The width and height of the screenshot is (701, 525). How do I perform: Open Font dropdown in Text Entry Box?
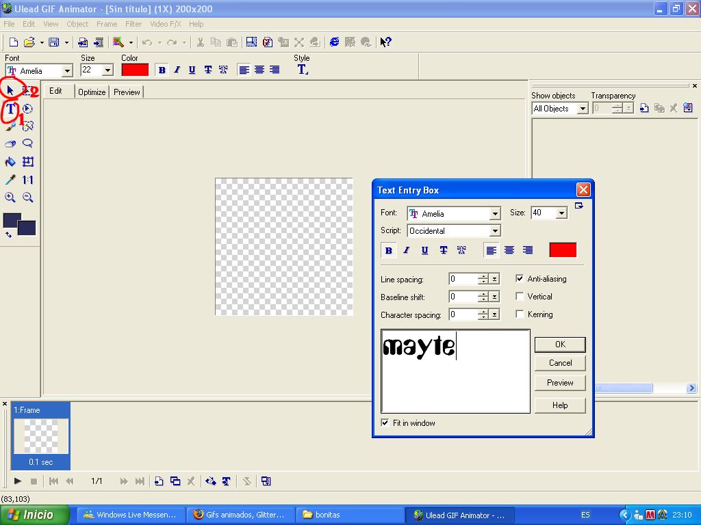[495, 214]
